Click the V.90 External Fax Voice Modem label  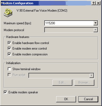tap(42, 11)
